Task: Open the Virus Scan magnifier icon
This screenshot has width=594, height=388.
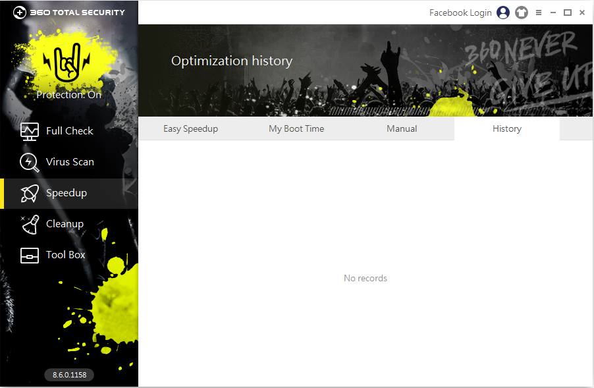Action: (29, 162)
